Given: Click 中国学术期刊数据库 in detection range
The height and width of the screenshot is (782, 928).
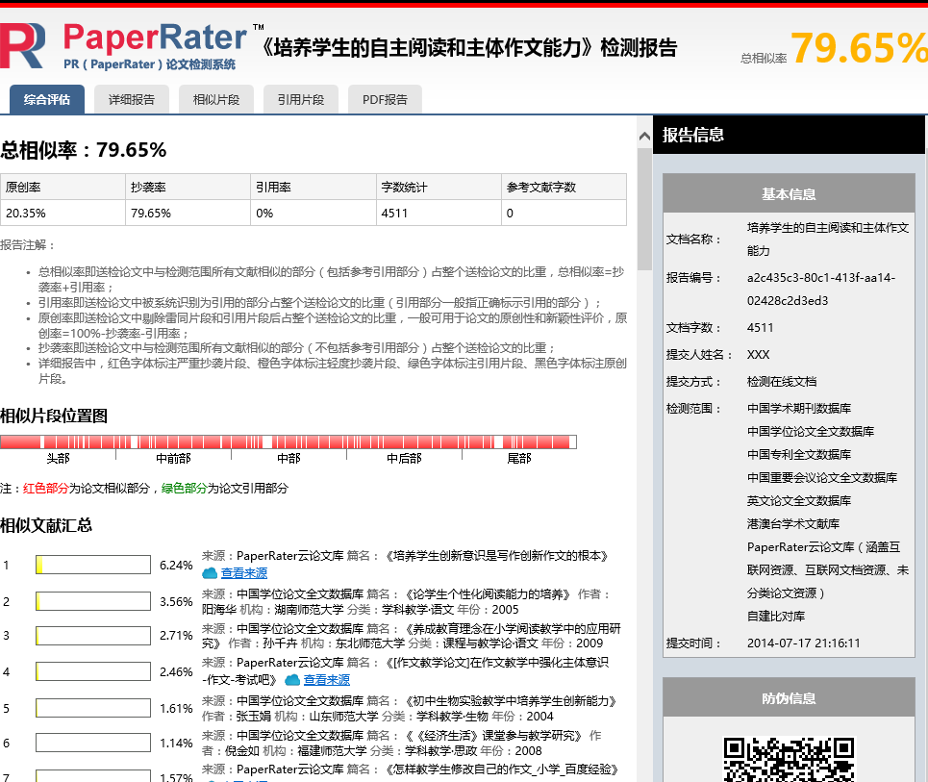Looking at the screenshot, I should [x=799, y=408].
